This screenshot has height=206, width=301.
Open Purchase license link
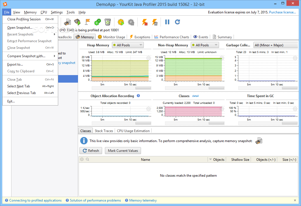point(282,12)
